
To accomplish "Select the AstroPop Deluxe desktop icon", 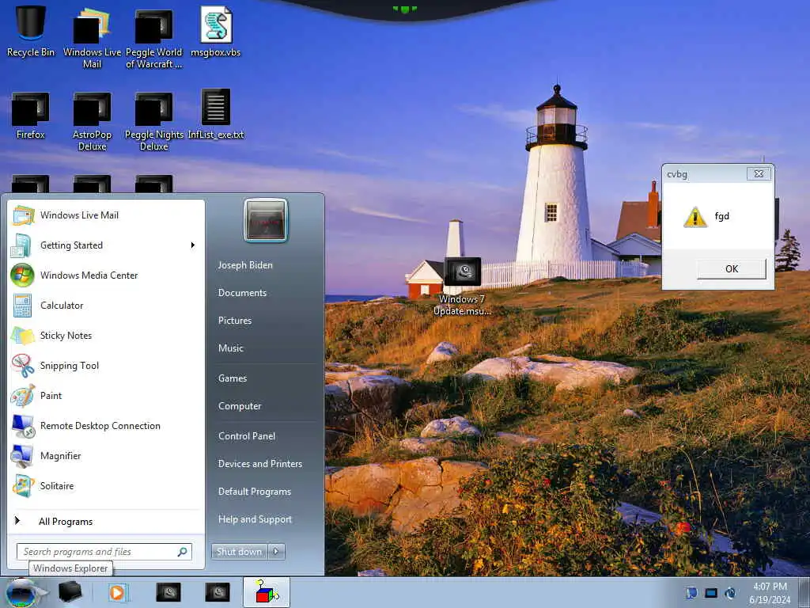I will point(92,121).
